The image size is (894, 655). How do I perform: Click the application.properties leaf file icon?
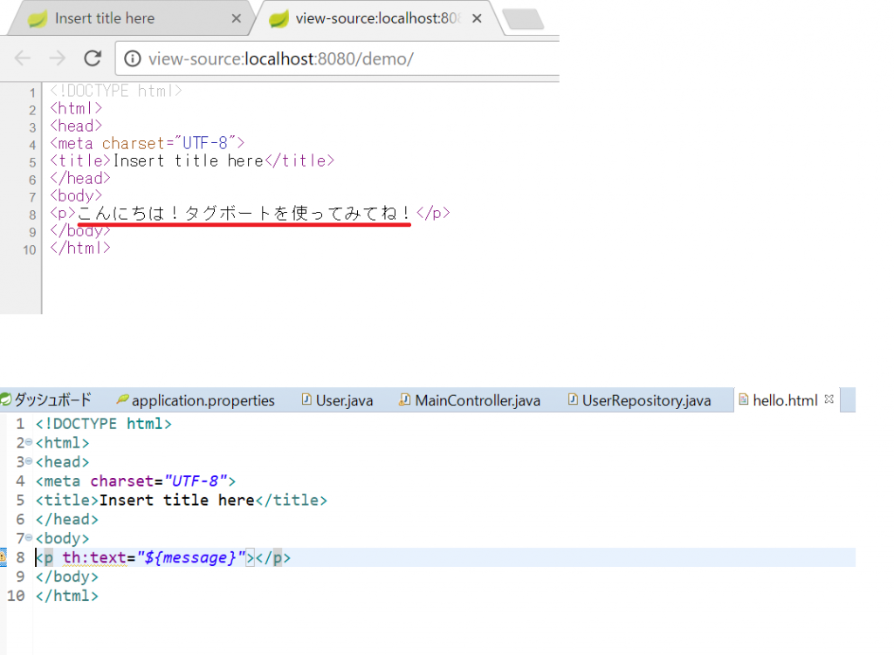tap(122, 400)
